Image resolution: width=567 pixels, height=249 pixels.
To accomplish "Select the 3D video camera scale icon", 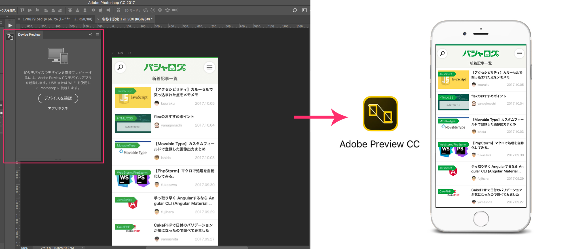I will pos(175,10).
